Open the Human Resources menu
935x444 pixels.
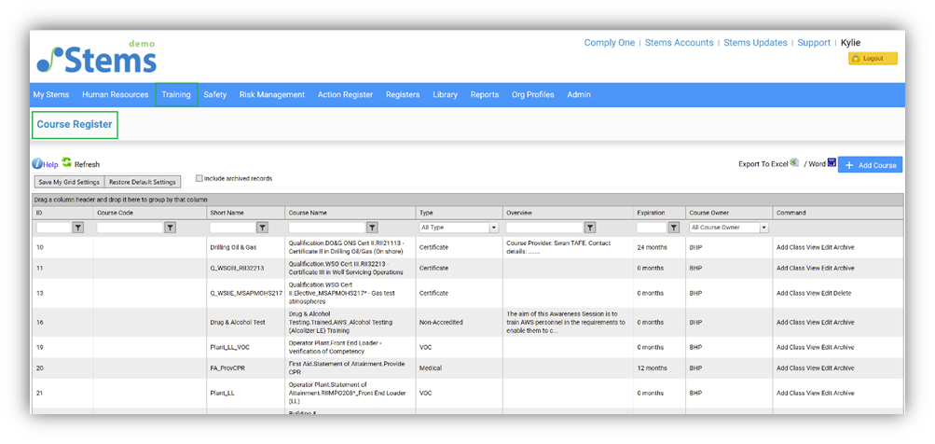(x=115, y=94)
